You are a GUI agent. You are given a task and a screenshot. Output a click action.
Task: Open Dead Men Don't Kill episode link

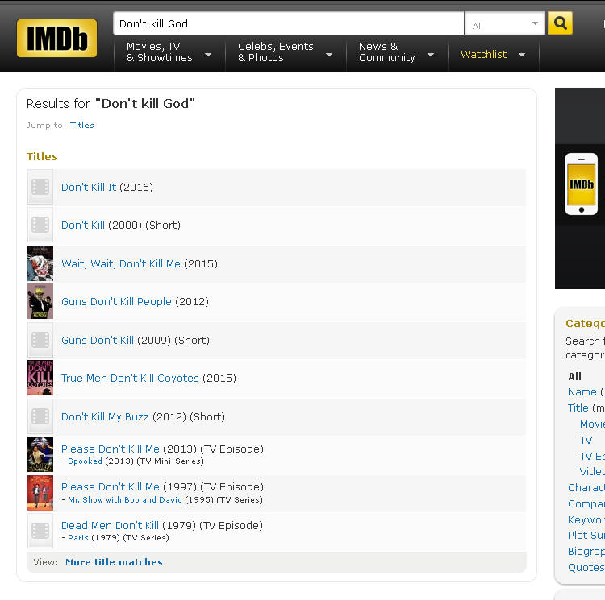tap(110, 526)
